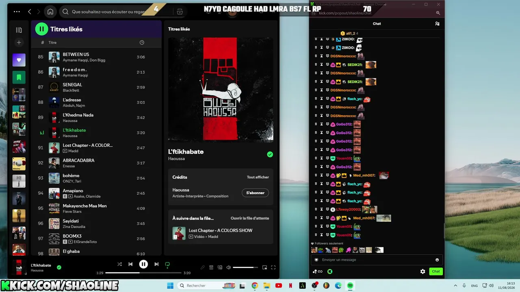Viewport: 520px width, 292px height.
Task: Seek within the song progress bar
Action: (143, 273)
